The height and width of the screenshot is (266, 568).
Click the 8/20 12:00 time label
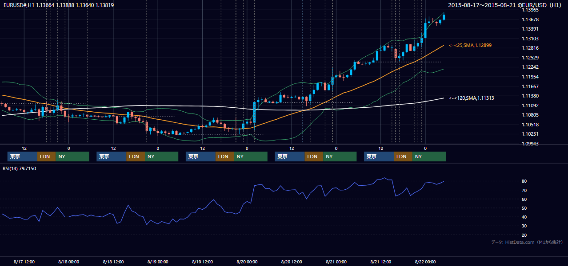[292, 262]
